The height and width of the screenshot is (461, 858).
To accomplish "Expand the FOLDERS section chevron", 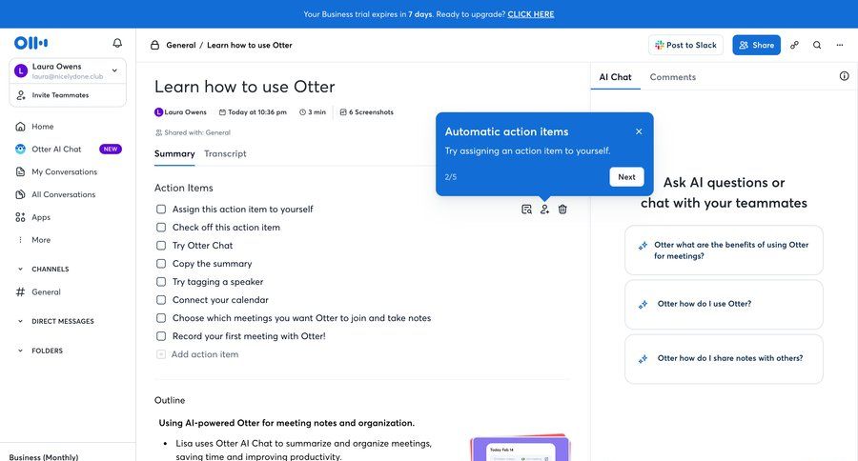I will point(20,351).
